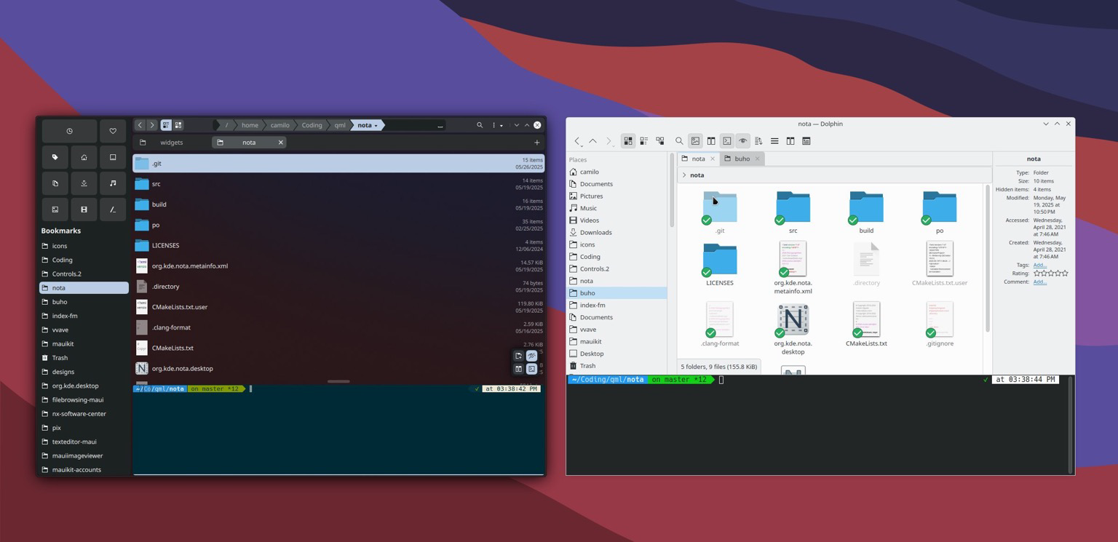Select Downloads in Dolphin Places panel
1118x542 pixels.
(617, 232)
